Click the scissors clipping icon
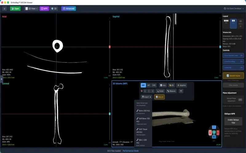 coord(142,91)
